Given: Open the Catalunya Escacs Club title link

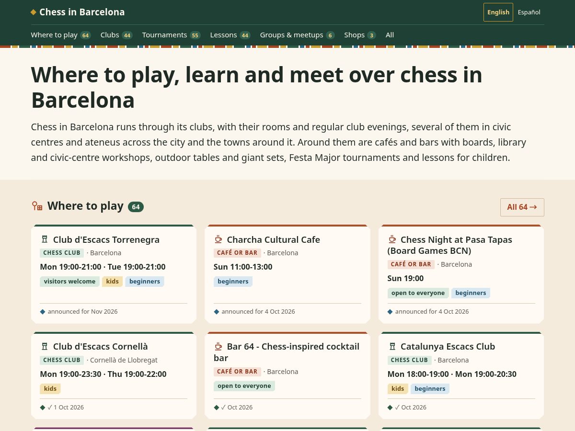Looking at the screenshot, I should (x=448, y=346).
